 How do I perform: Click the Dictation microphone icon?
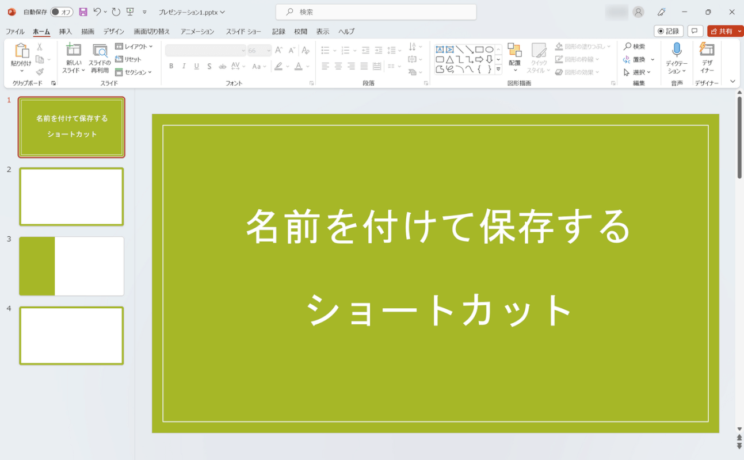677,50
